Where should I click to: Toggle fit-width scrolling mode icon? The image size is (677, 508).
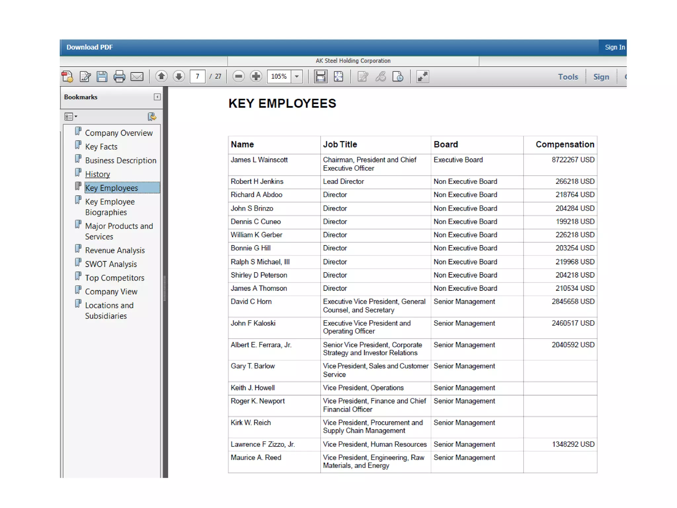(320, 77)
